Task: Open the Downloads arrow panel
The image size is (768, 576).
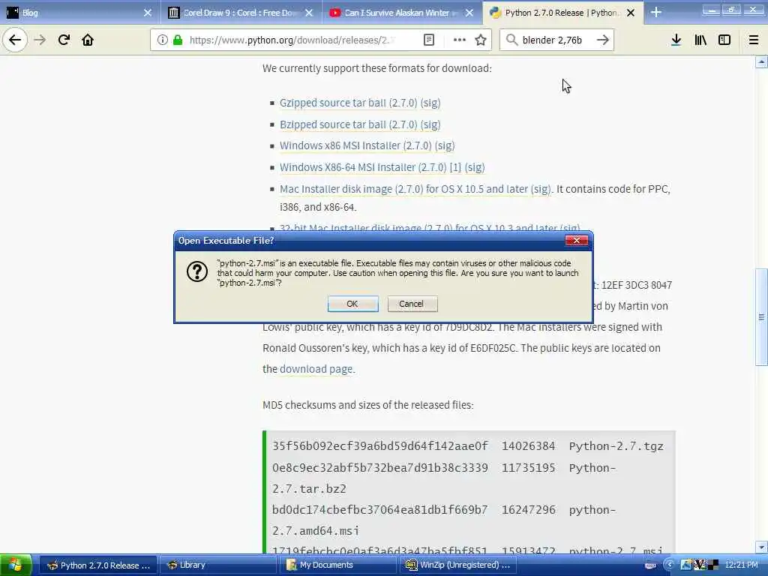Action: pyautogui.click(x=676, y=40)
